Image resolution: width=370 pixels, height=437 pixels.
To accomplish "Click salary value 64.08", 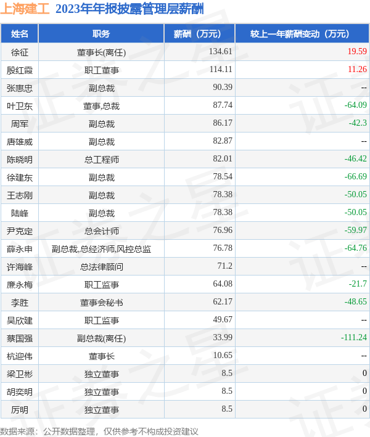I will (223, 284).
